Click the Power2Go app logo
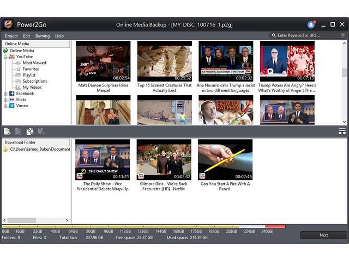Screen dimensions: 349x261 click(x=8, y=24)
